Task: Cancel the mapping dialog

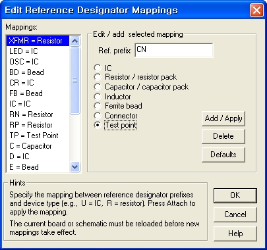Action: pyautogui.click(x=235, y=214)
